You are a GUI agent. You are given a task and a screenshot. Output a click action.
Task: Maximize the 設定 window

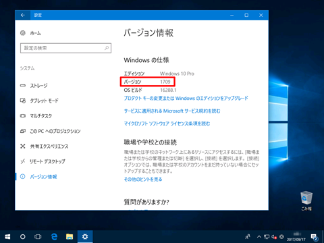(x=246, y=15)
